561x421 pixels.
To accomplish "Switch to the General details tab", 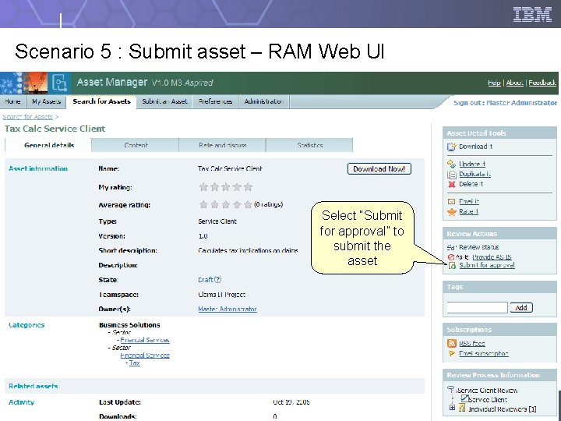I will pos(48,145).
